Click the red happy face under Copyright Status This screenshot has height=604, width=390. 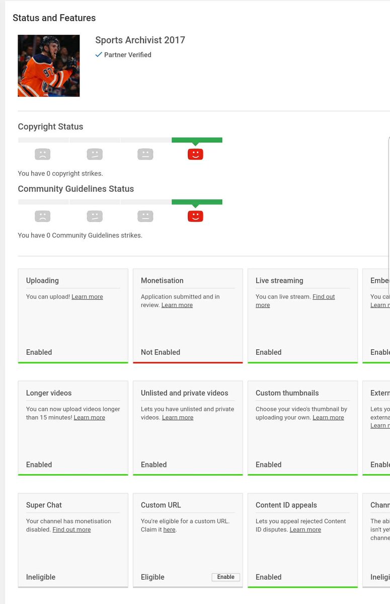coord(195,154)
